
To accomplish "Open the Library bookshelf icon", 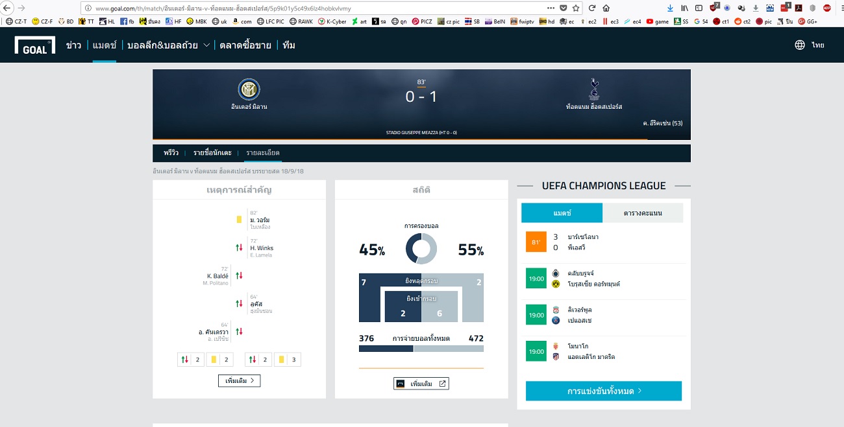I will (x=684, y=8).
